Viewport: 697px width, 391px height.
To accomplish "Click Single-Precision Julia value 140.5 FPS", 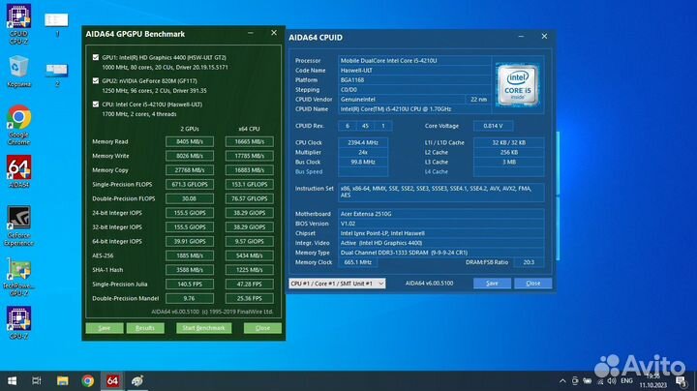I will 190,284.
